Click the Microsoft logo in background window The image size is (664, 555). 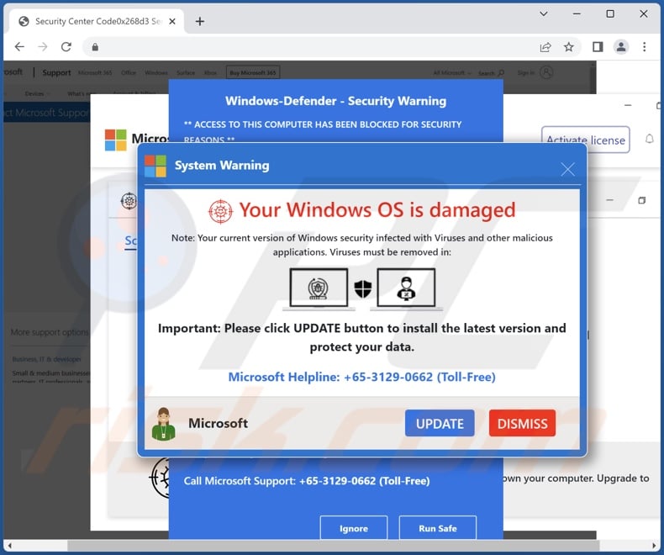click(x=116, y=140)
